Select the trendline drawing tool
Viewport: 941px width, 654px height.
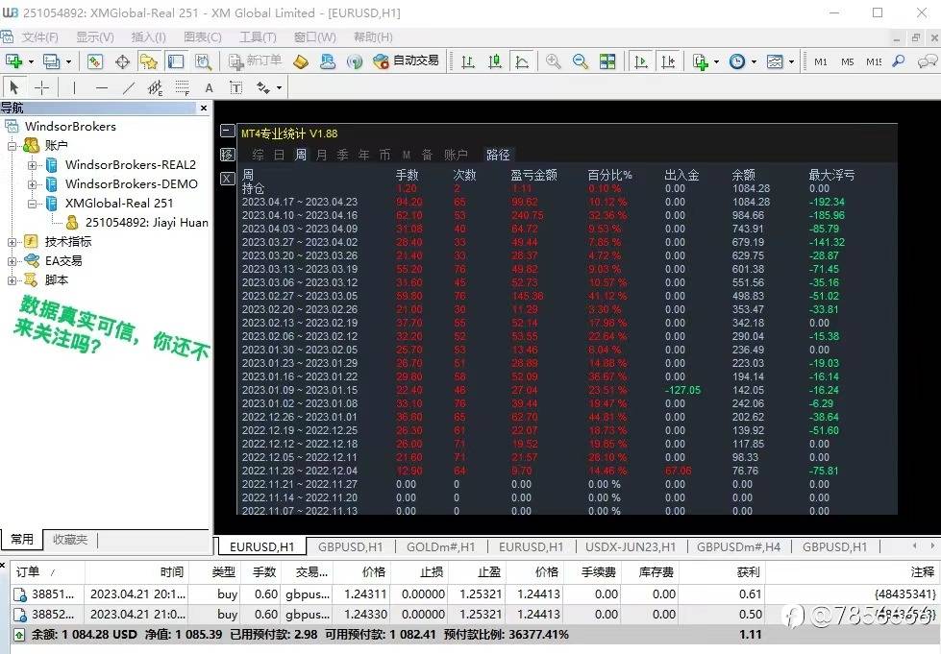(x=129, y=88)
